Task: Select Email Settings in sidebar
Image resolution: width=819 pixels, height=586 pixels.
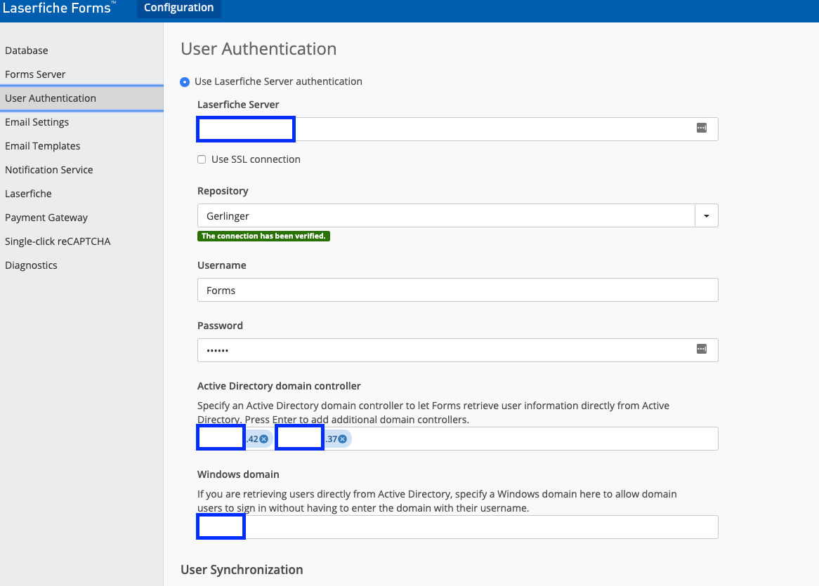Action: pyautogui.click(x=37, y=122)
